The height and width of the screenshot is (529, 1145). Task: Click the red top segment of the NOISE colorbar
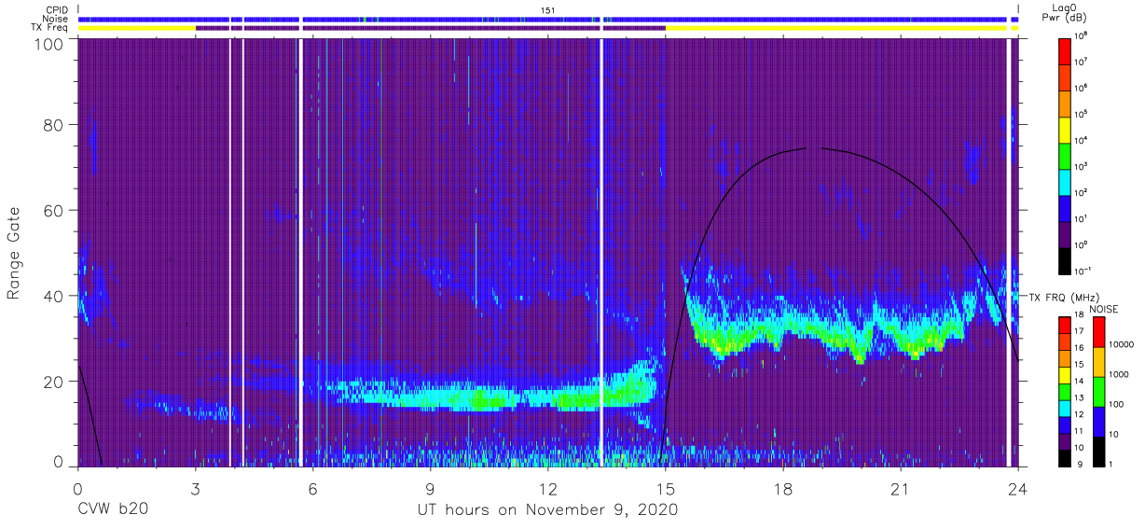[x=1098, y=331]
